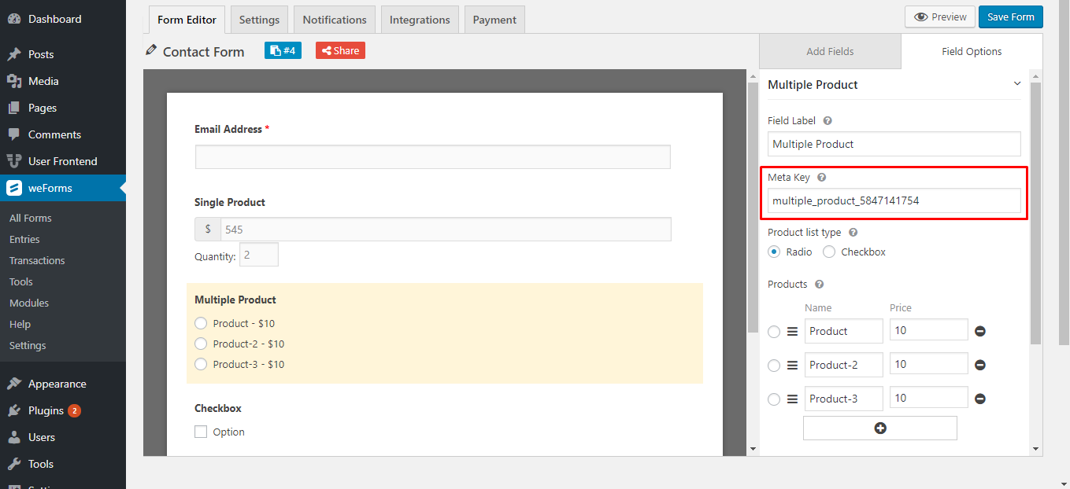Viewport: 1070px width, 489px height.
Task: Click the Save Form button
Action: pyautogui.click(x=1010, y=16)
